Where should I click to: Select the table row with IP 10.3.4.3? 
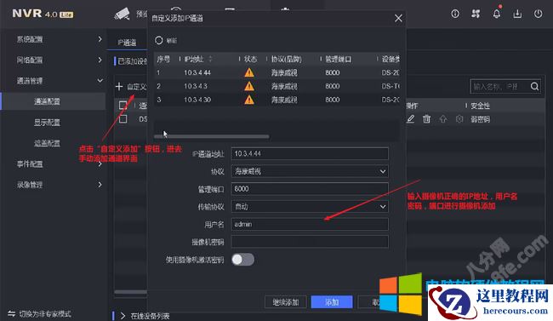point(276,86)
